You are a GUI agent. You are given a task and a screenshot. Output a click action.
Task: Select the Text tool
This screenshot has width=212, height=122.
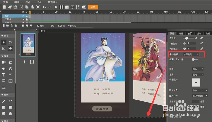point(4,75)
